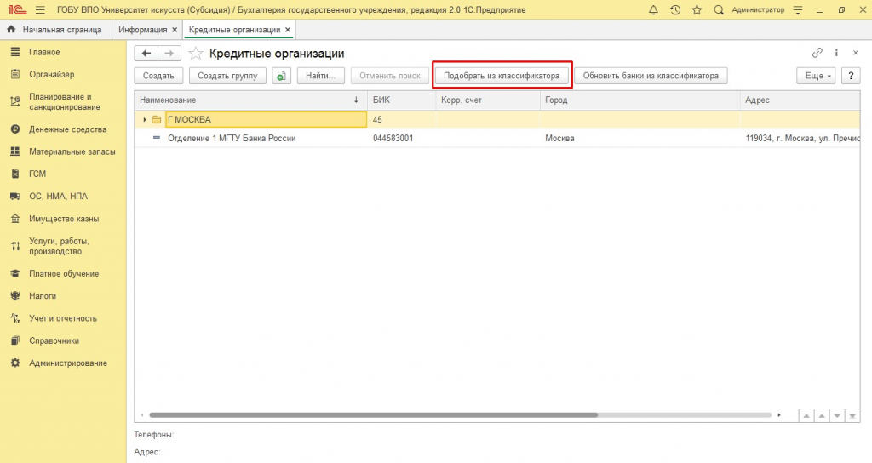Click Обновить банки из классификатора button
Viewport: 872px width, 463px height.
tap(651, 76)
